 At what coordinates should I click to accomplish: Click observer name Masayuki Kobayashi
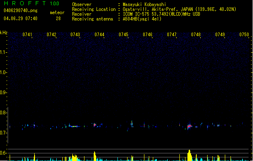(144, 4)
